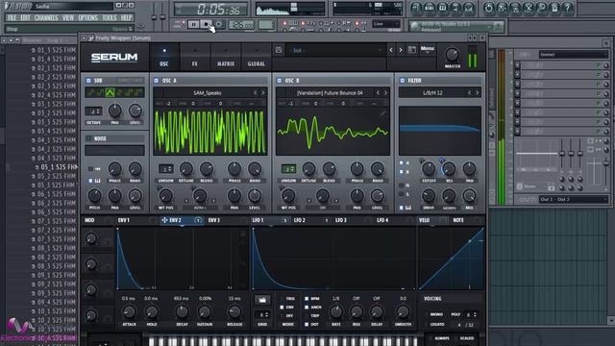The height and width of the screenshot is (346, 615).
Task: Toggle the OSC A enable switch
Action: 156,81
